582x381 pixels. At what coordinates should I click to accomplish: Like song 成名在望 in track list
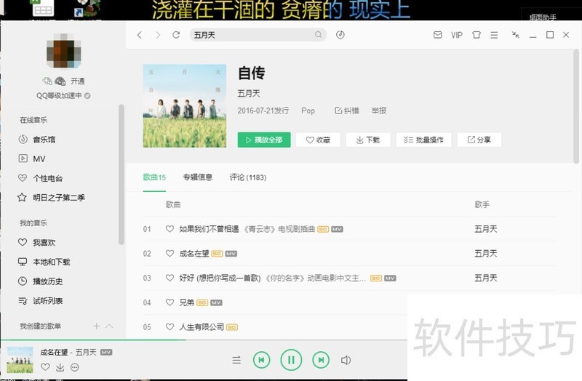pyautogui.click(x=170, y=253)
